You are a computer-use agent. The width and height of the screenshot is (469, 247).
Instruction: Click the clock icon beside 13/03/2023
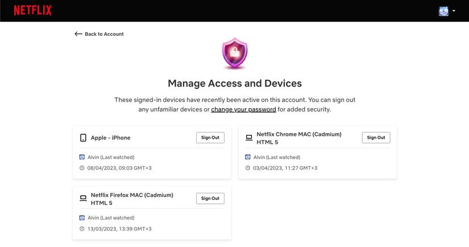[82, 229]
